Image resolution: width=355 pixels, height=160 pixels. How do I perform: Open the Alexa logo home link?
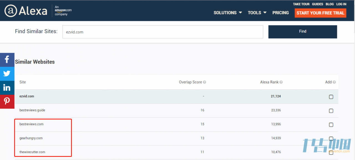point(26,11)
